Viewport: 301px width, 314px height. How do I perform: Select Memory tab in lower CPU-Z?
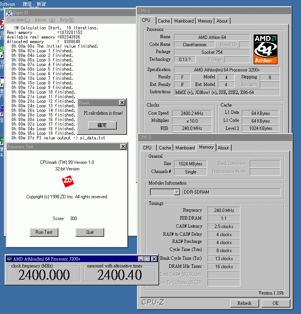pyautogui.click(x=206, y=147)
